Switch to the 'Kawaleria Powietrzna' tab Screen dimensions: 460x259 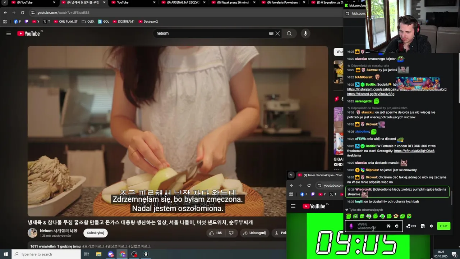pyautogui.click(x=283, y=3)
